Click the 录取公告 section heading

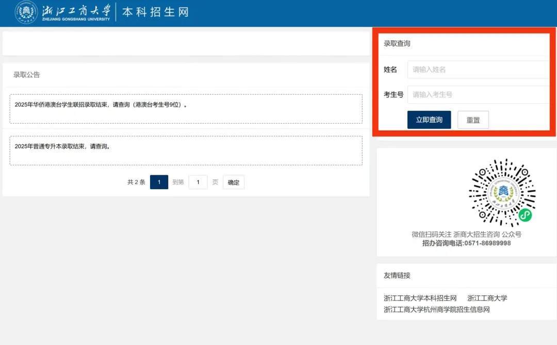click(27, 75)
